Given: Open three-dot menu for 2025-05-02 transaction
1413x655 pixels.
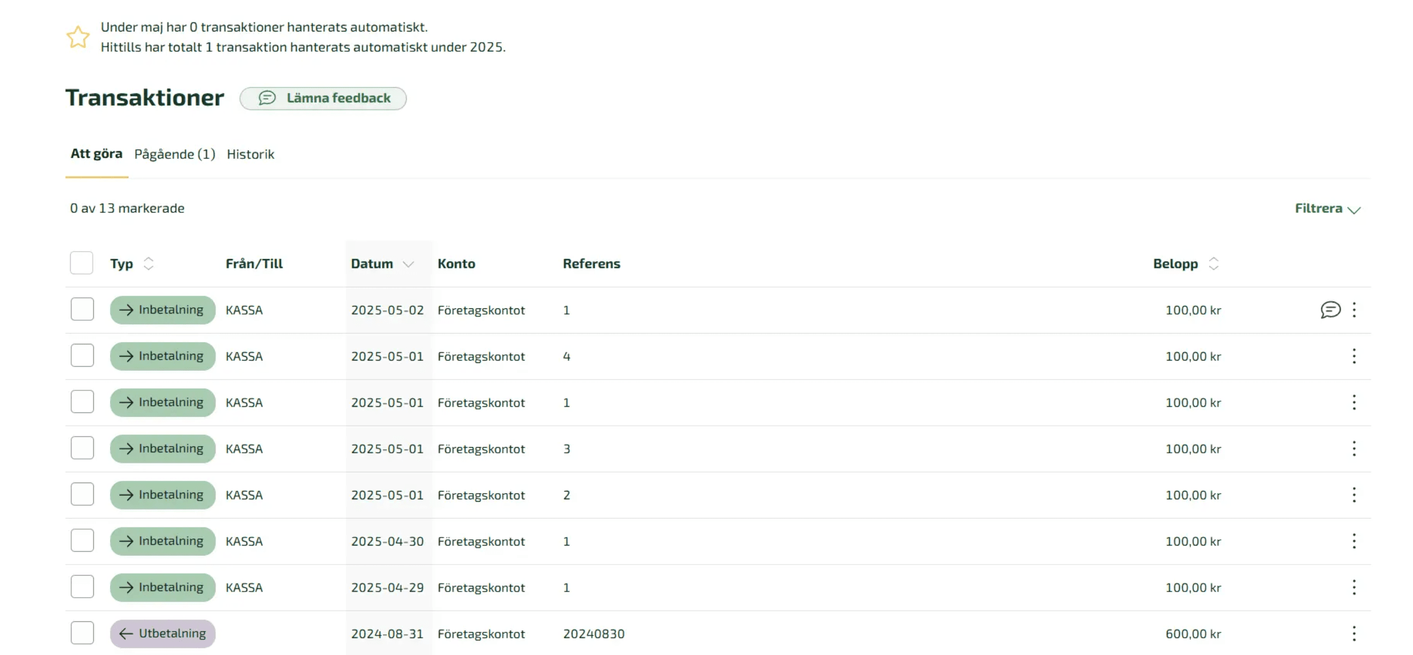Looking at the screenshot, I should [x=1353, y=310].
